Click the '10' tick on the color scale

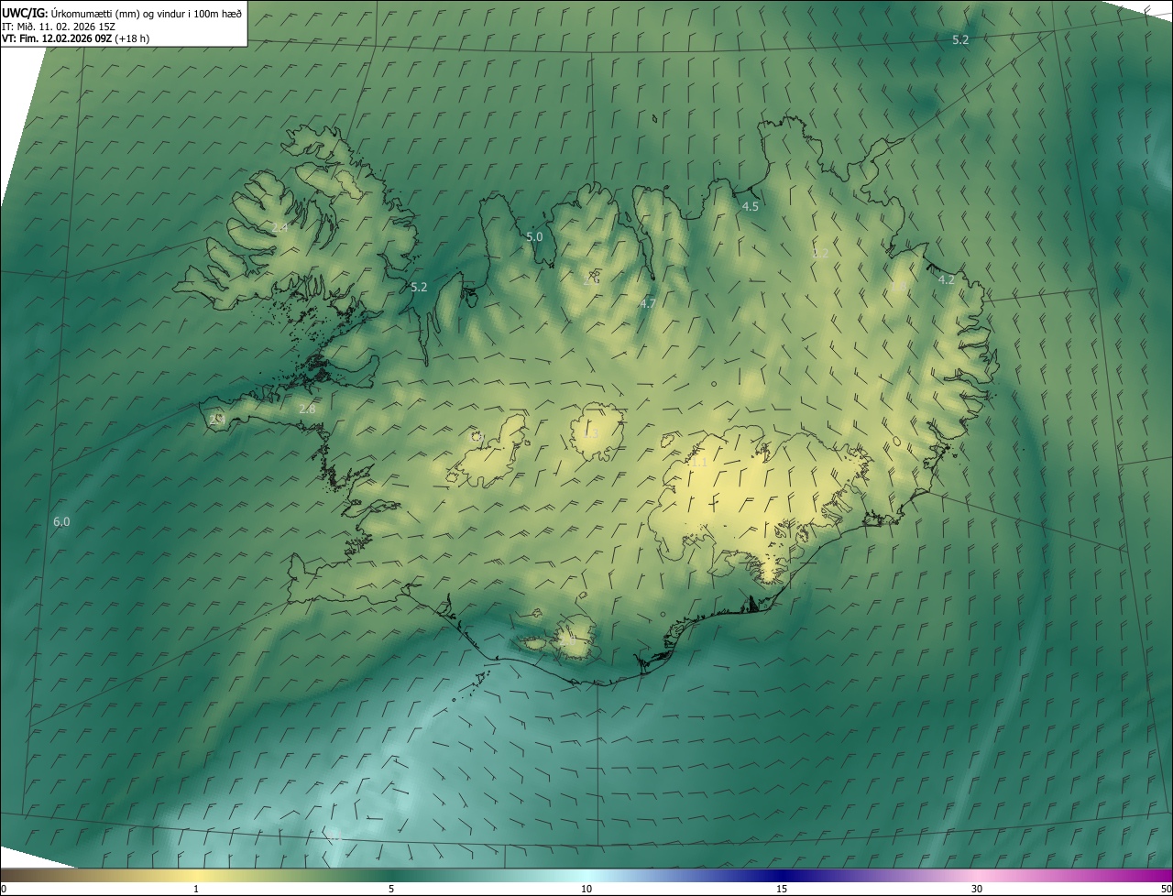coord(586,890)
